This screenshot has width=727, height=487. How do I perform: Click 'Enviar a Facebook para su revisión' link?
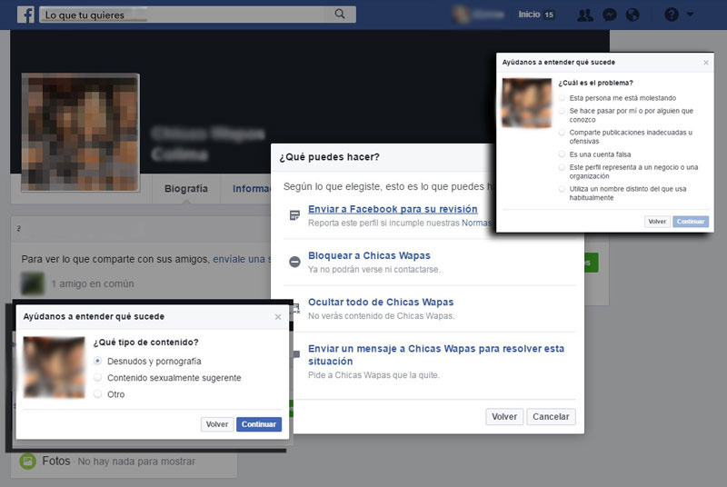coord(393,209)
